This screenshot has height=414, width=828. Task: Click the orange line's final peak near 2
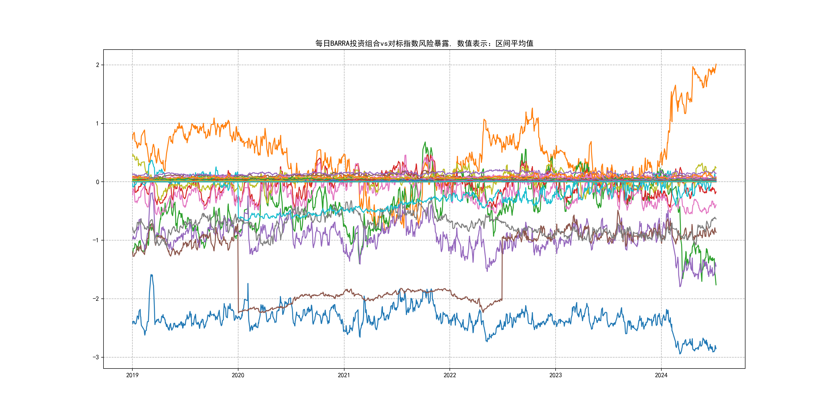(716, 64)
